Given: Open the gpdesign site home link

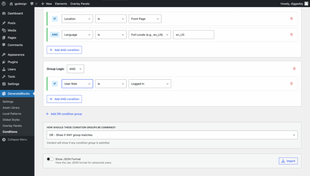Looking at the screenshot, I should (x=18, y=4).
